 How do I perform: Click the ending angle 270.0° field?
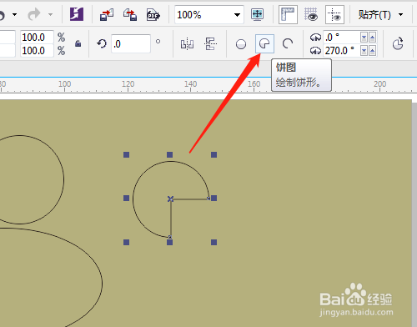pos(341,51)
